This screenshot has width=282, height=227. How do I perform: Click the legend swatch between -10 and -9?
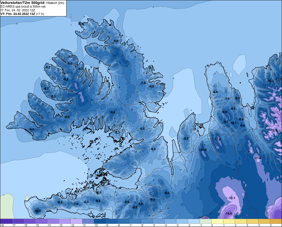pyautogui.click(x=100, y=221)
